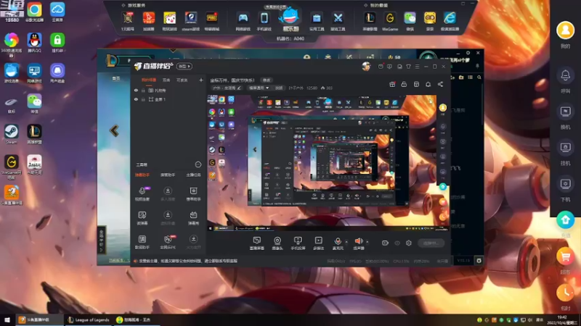
Task: Open 游戏工具 in top launcher bar
Action: pyautogui.click(x=338, y=20)
